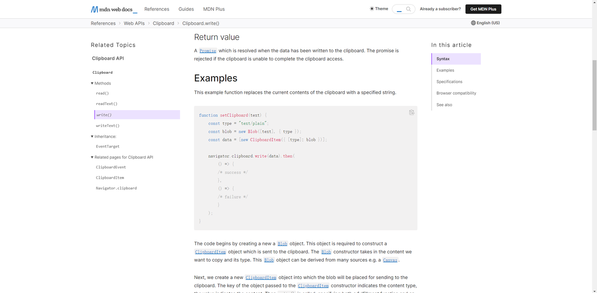Click the MDN Web Docs logo

tap(114, 9)
